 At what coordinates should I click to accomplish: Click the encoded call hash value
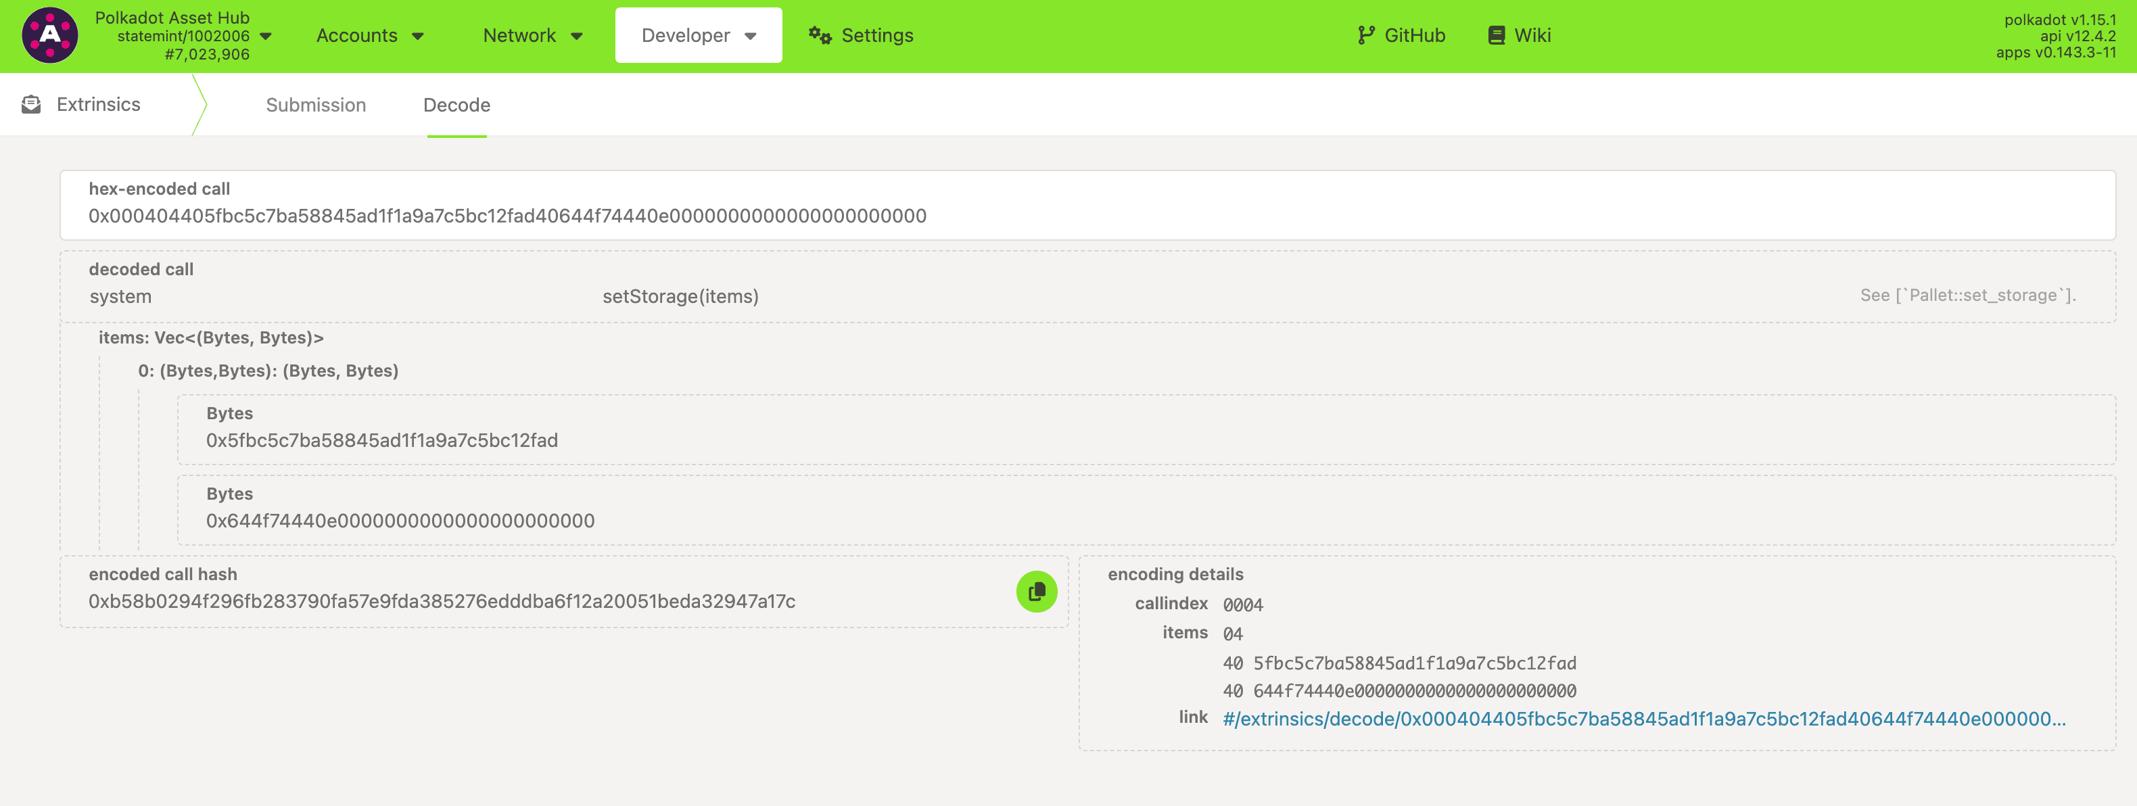point(442,601)
